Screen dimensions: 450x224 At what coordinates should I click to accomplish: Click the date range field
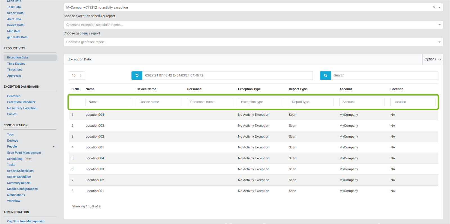click(227, 75)
